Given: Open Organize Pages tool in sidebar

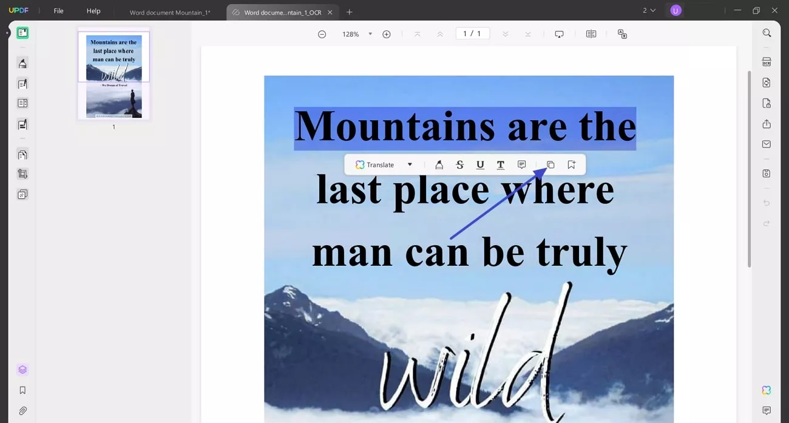Looking at the screenshot, I should point(22,155).
